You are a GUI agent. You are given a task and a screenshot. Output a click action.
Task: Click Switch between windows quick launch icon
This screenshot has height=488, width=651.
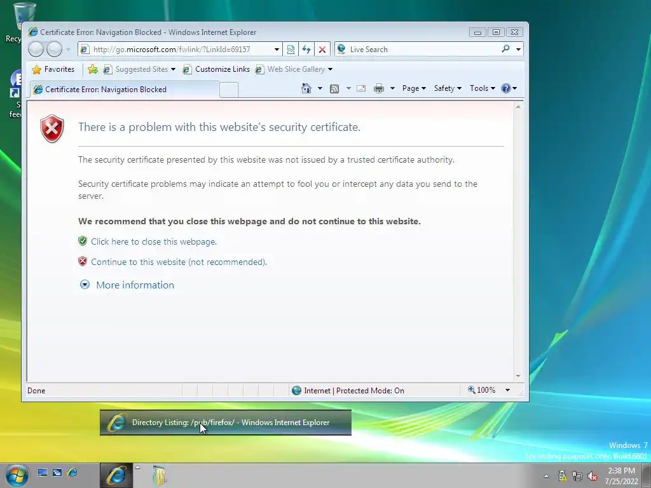(x=57, y=472)
